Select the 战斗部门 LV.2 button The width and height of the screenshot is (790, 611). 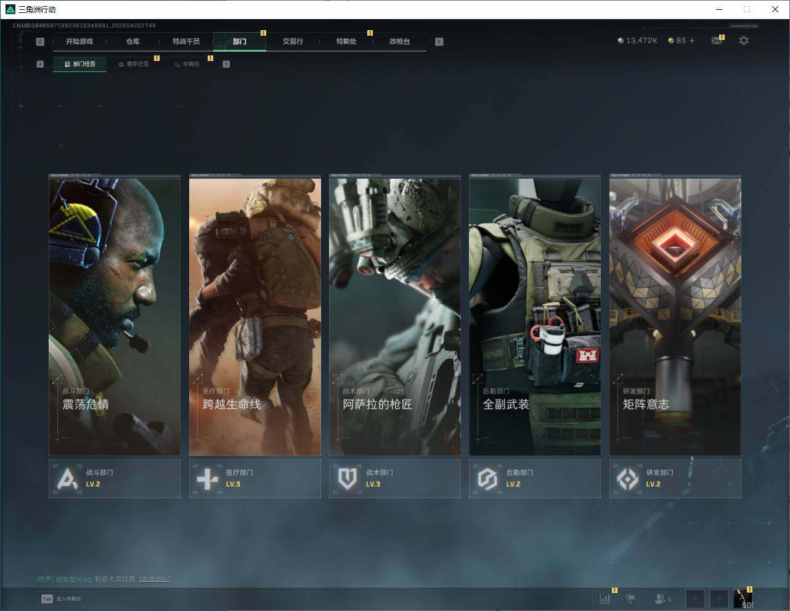pos(115,479)
